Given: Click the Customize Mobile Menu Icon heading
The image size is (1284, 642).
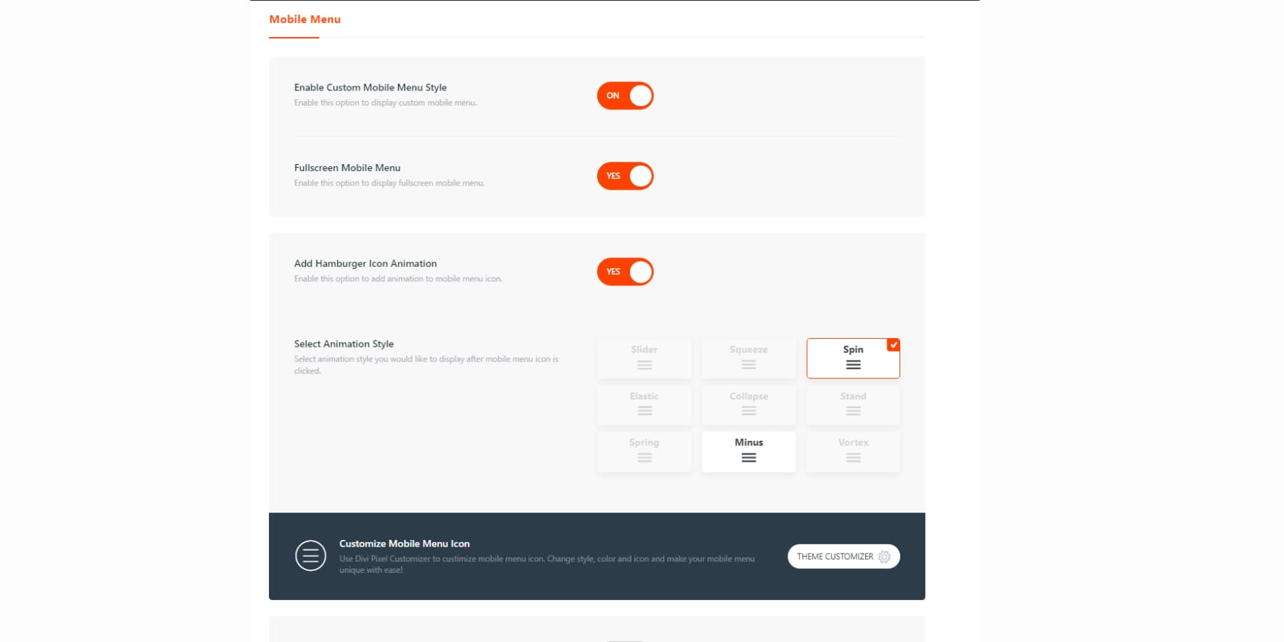Looking at the screenshot, I should point(404,543).
